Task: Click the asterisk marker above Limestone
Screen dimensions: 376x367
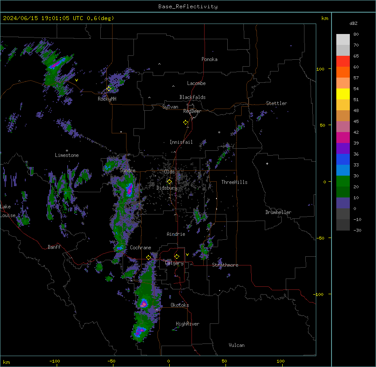Action: (x=67, y=151)
